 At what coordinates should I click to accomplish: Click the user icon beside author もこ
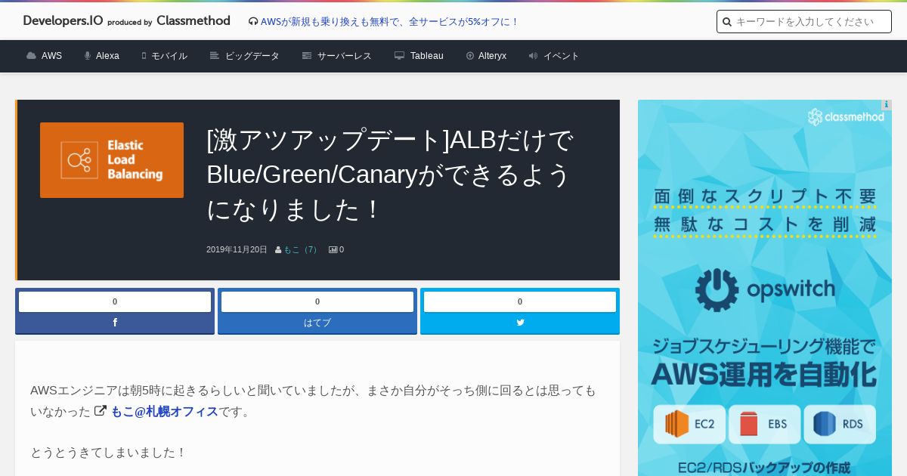[278, 250]
